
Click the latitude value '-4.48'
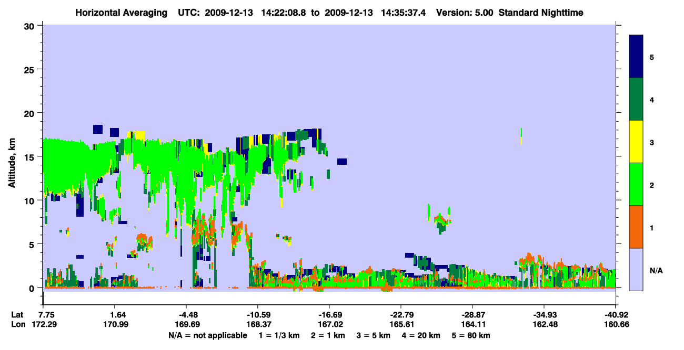pos(187,314)
